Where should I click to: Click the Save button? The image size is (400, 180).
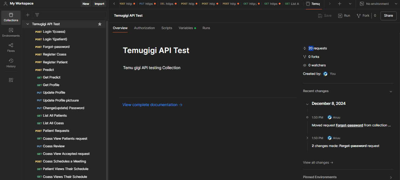click(x=325, y=15)
